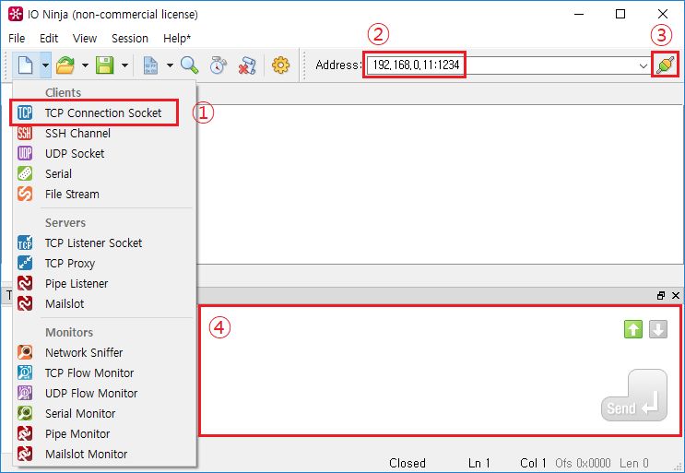The image size is (685, 473).
Task: Click the Closed status text
Action: [407, 463]
